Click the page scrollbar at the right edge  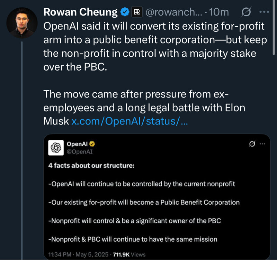tap(274, 28)
